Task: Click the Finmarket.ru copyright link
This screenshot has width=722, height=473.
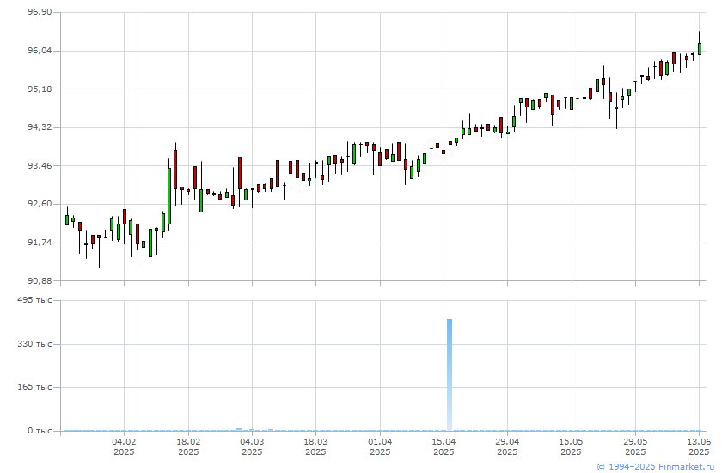Action: pyautogui.click(x=655, y=467)
